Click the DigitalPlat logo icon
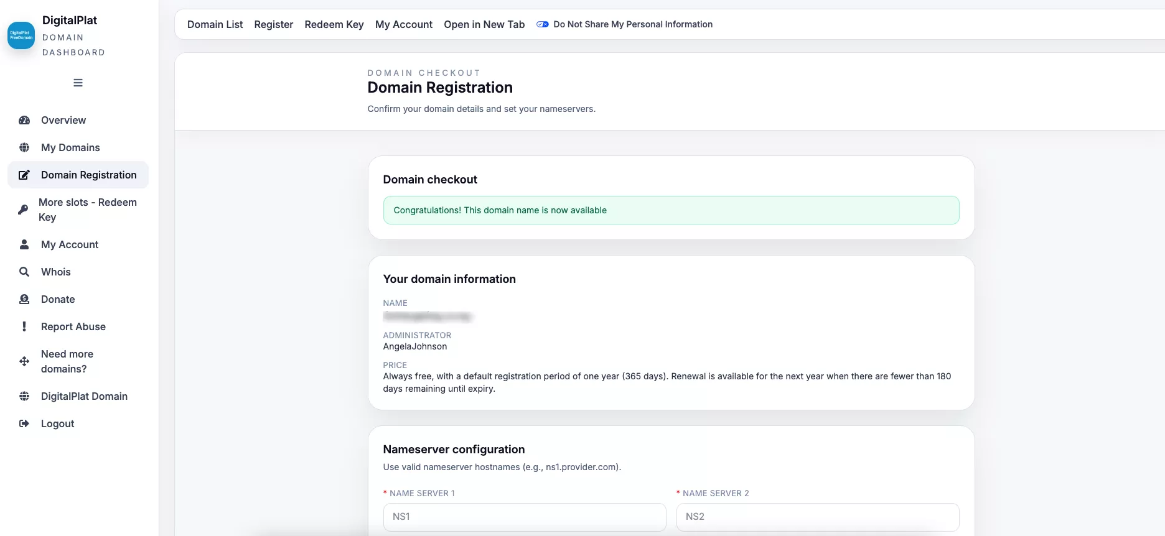1165x536 pixels. [21, 35]
